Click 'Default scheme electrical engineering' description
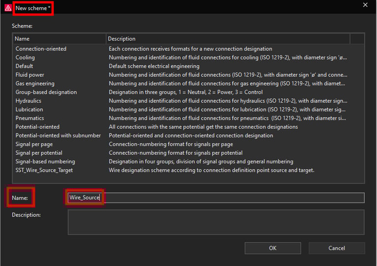Screen dimensions: 377x266 point(154,66)
